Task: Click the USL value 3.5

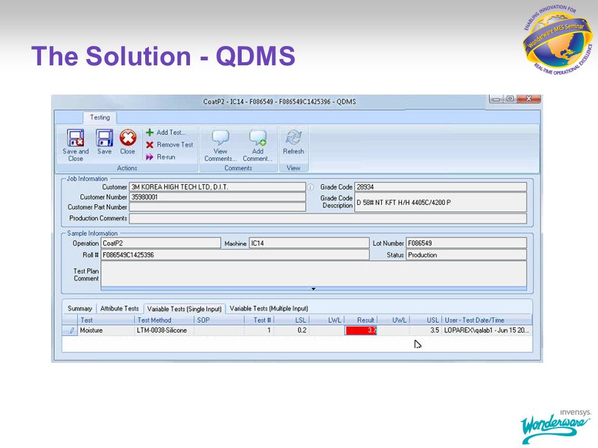Action: click(x=426, y=330)
